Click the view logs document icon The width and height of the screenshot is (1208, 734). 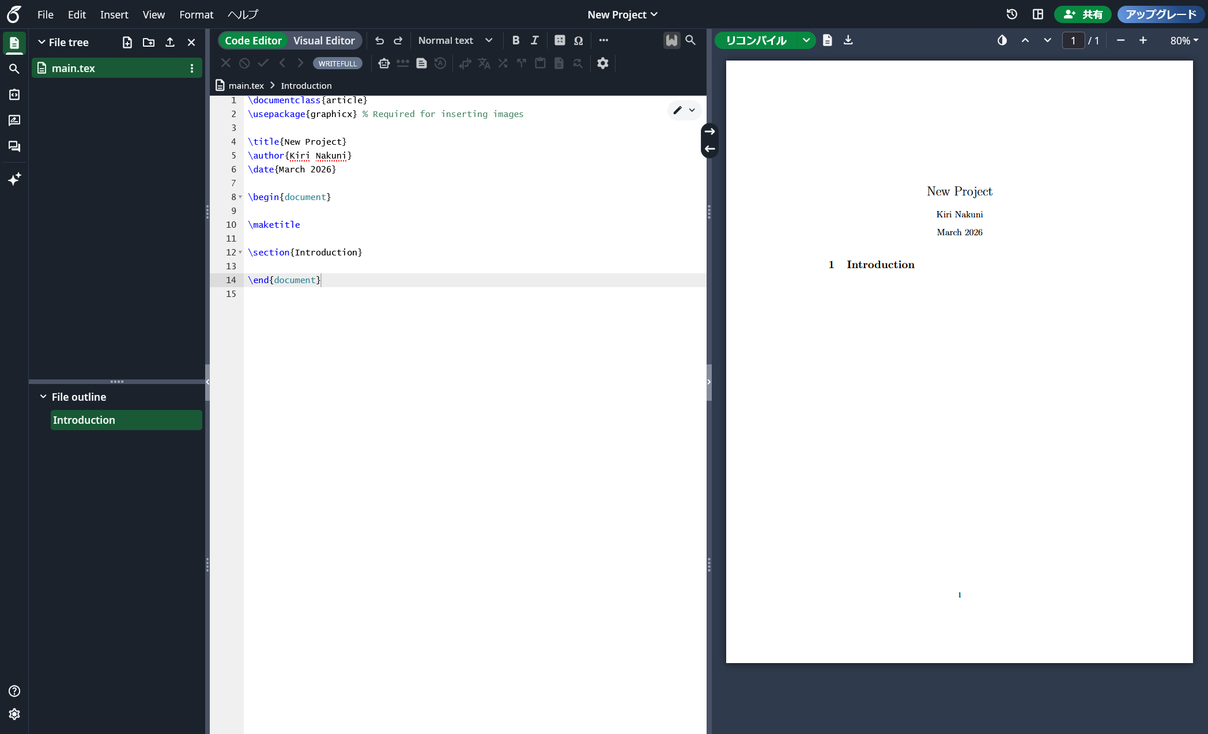click(x=827, y=40)
